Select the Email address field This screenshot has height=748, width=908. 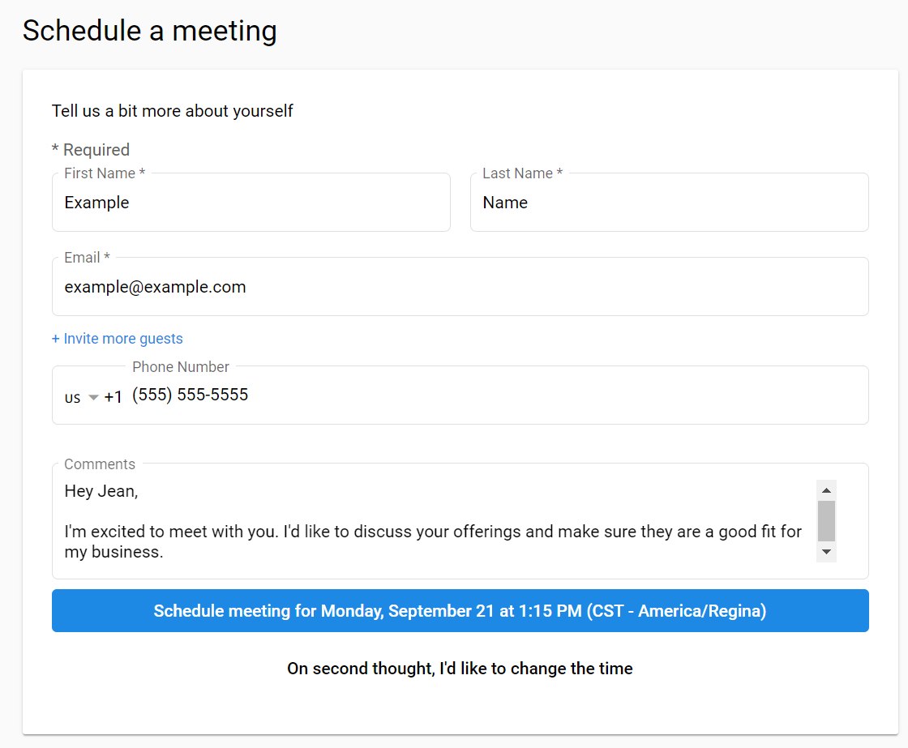click(460, 287)
